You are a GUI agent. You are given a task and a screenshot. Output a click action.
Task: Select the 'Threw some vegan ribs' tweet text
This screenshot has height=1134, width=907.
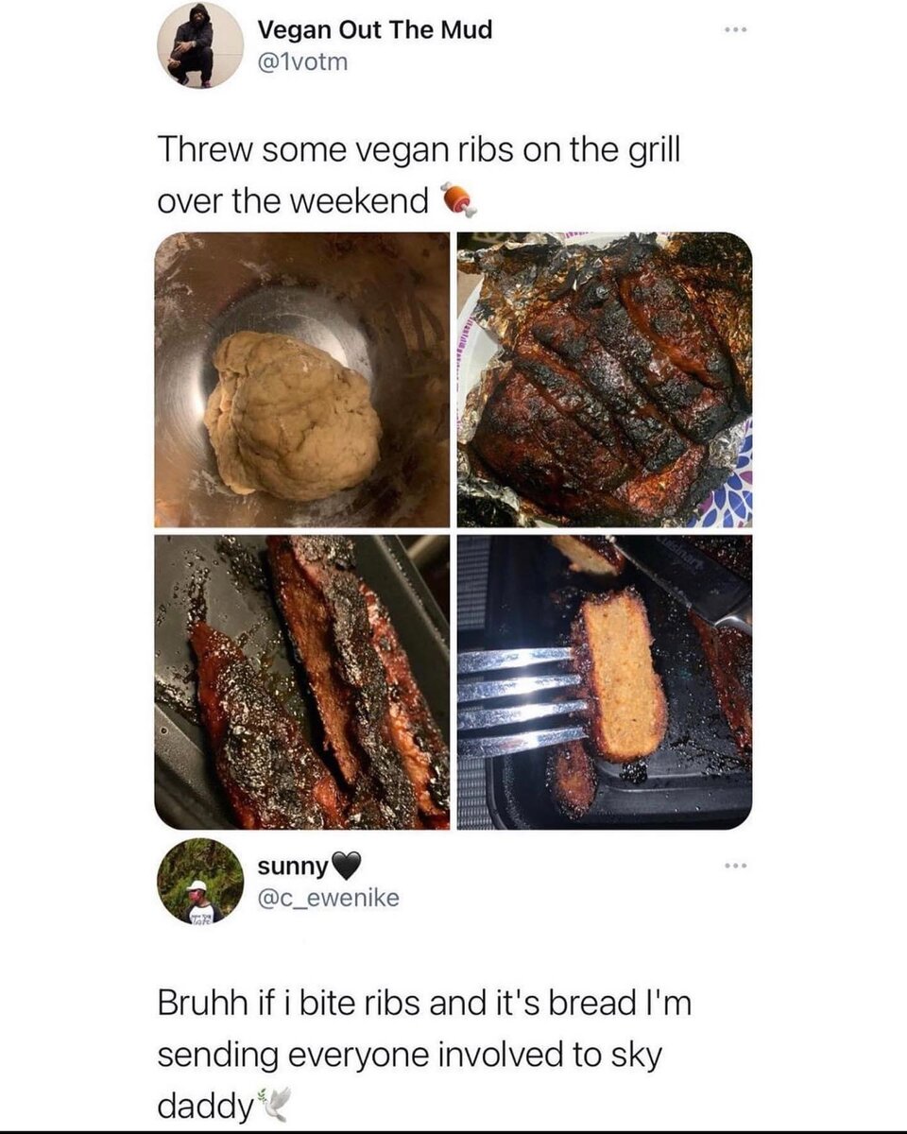pos(419,175)
